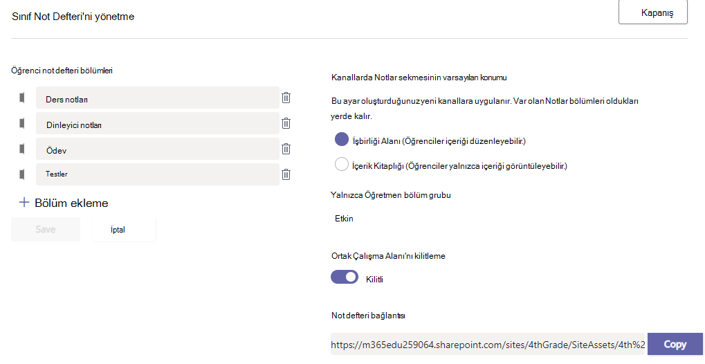Screen dimensions: 705x364
Task: Delete the Ders notları section
Action: tap(286, 98)
